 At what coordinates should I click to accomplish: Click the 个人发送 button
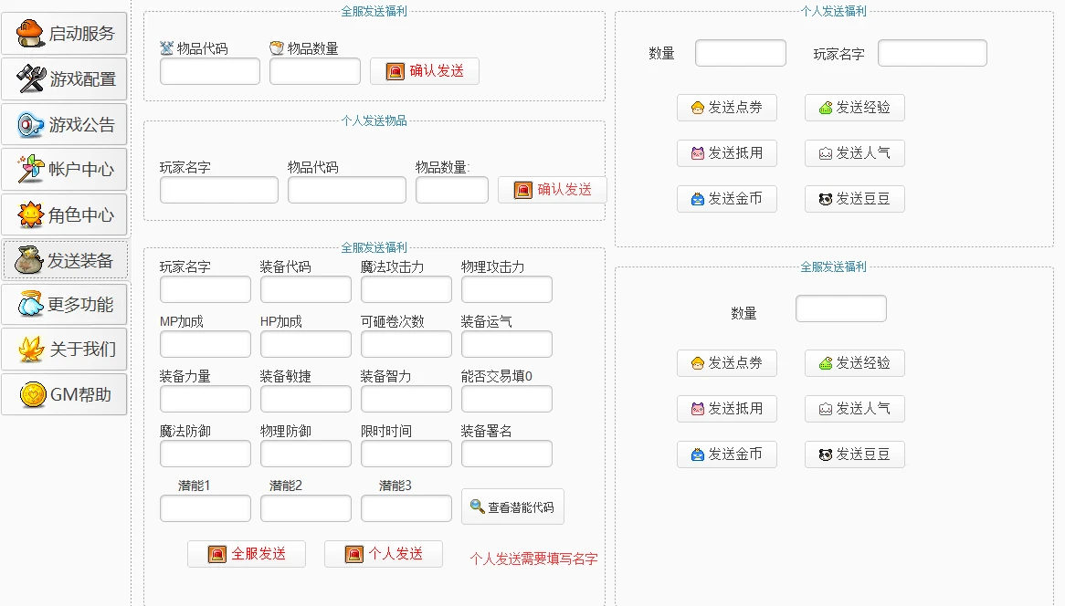coord(383,553)
